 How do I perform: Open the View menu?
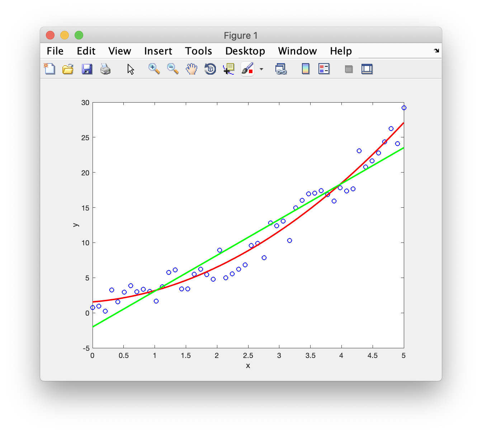click(120, 51)
